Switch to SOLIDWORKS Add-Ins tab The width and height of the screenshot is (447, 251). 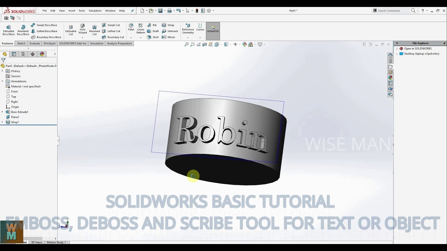[73, 44]
